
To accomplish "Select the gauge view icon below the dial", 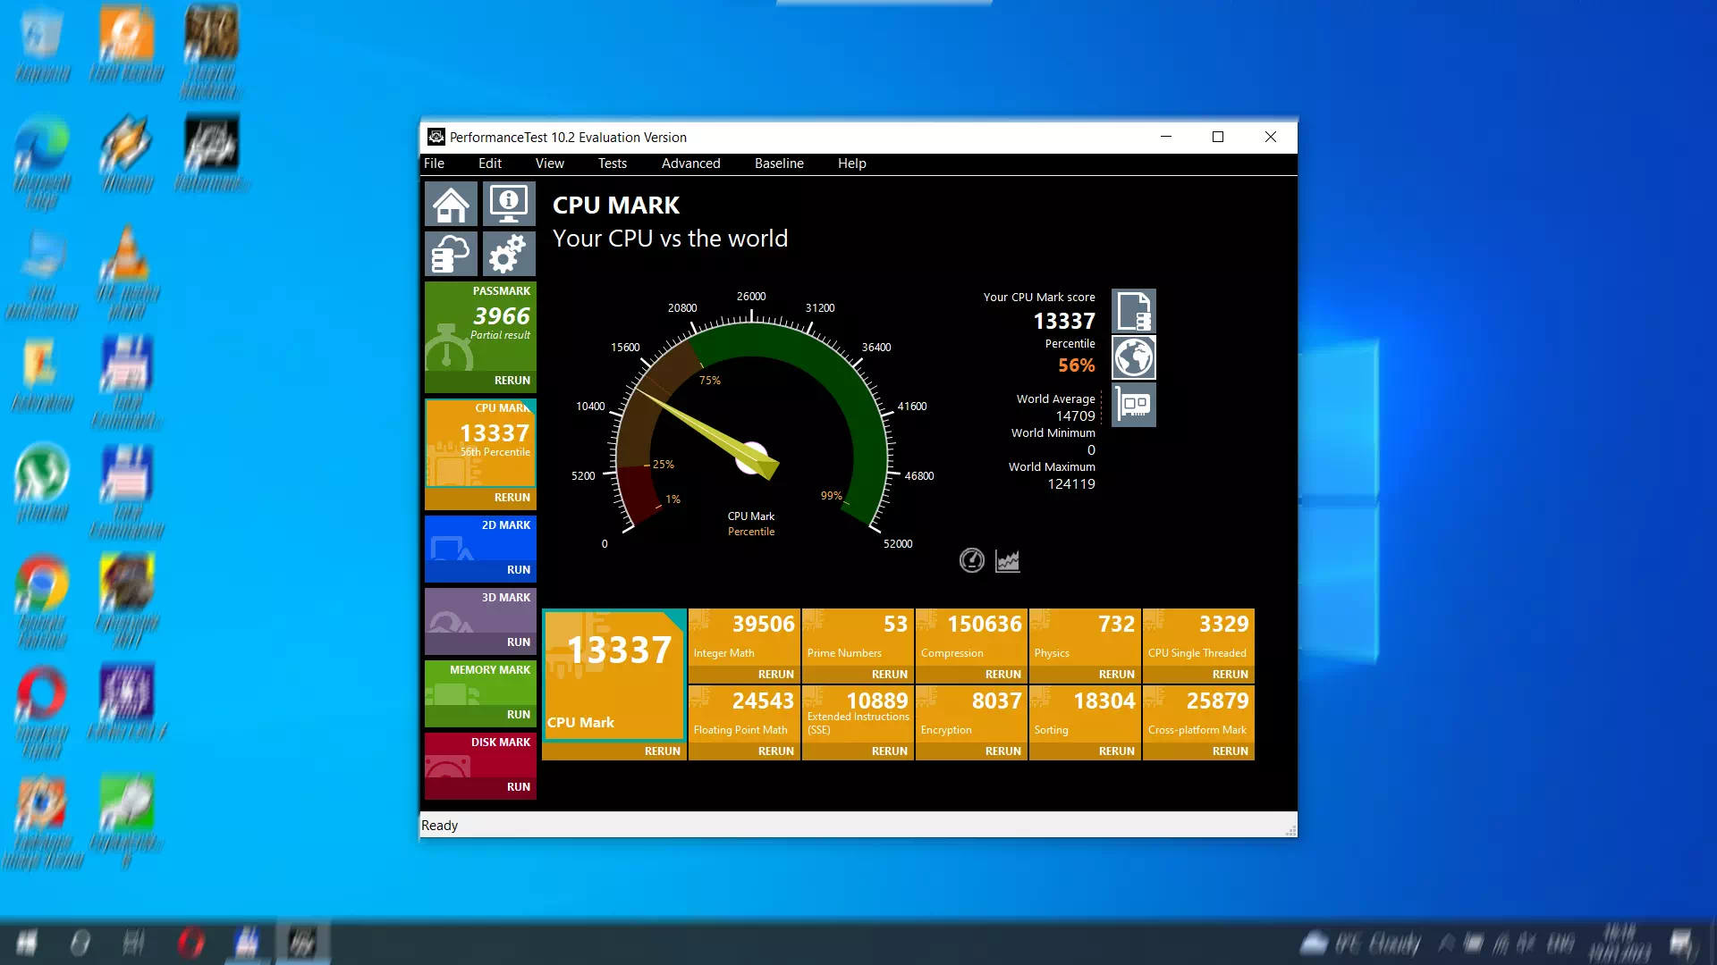I will (x=971, y=560).
